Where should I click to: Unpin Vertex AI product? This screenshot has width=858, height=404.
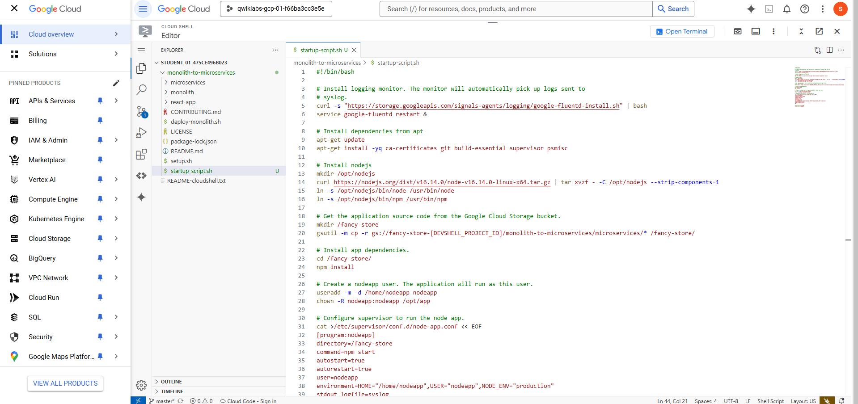click(100, 180)
